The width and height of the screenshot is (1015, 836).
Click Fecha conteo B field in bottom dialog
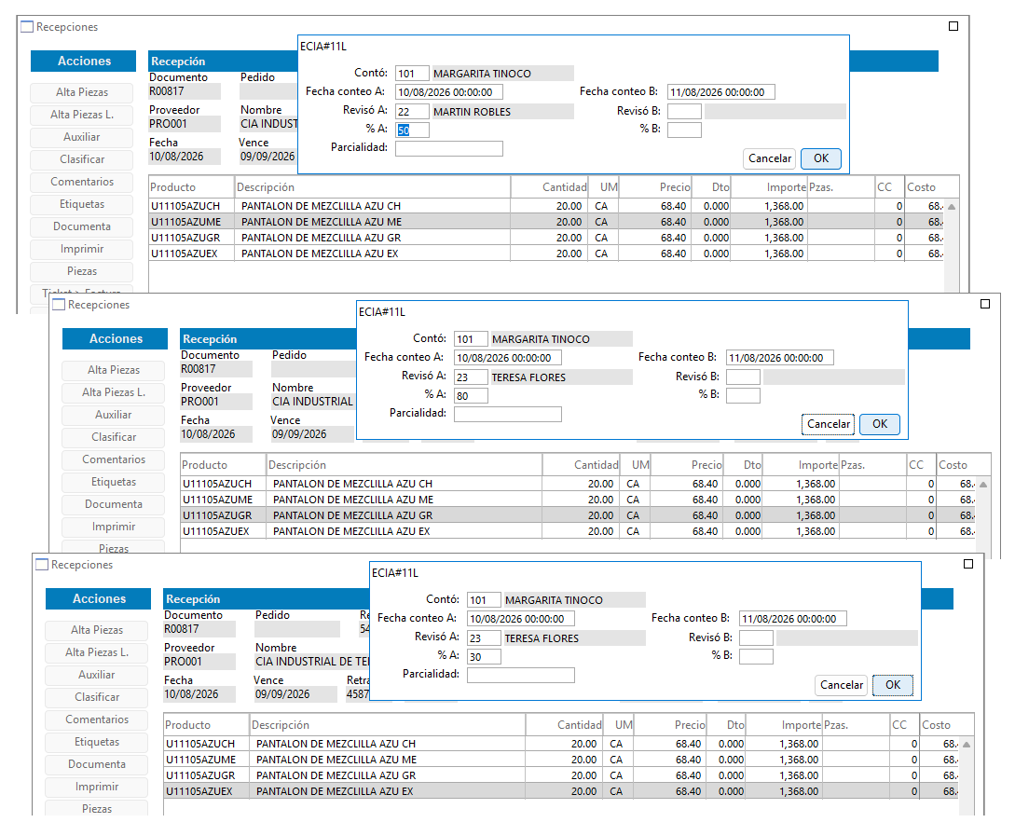(x=793, y=619)
